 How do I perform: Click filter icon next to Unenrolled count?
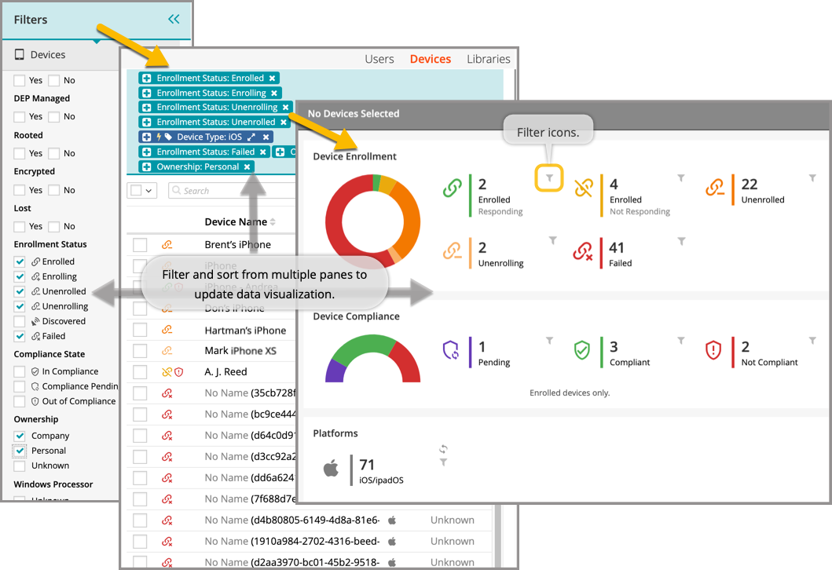pos(812,179)
